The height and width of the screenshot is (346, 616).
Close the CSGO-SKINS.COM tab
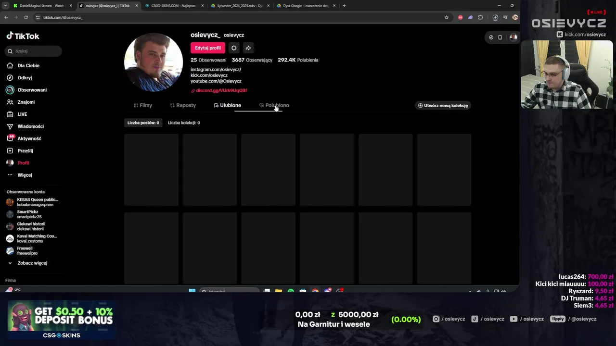203,6
